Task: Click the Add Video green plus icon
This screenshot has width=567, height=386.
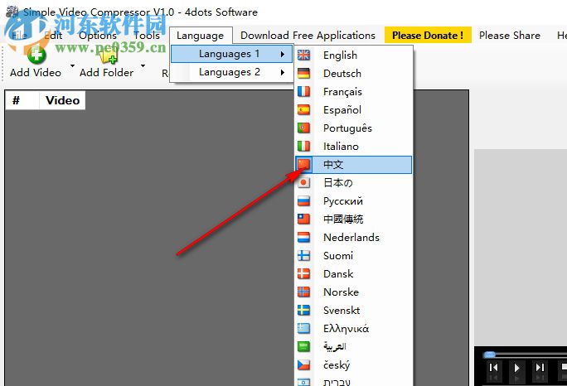Action: 36,55
